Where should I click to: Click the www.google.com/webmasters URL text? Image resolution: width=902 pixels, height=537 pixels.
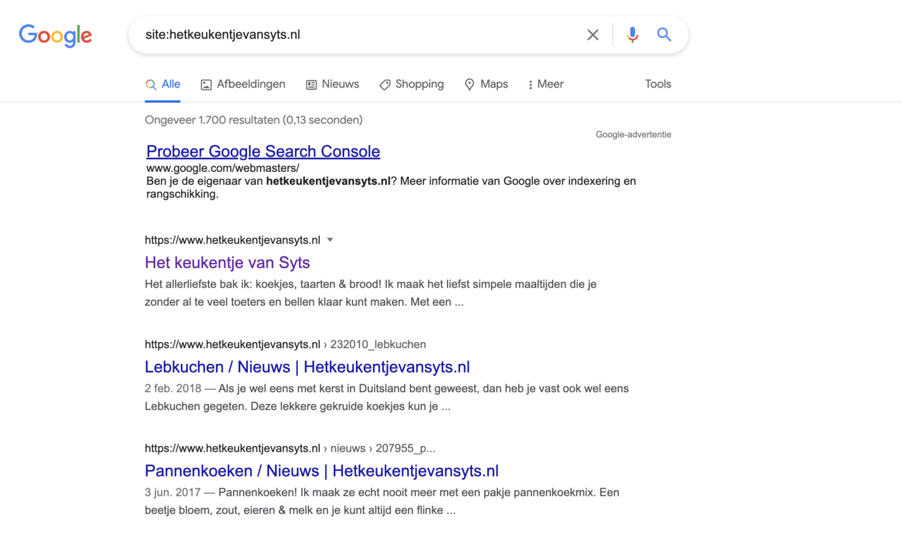tap(223, 168)
